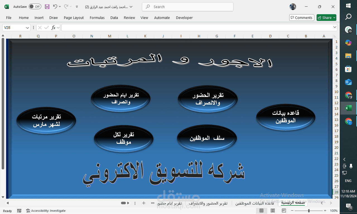This screenshot has height=214, width=357.
Task: Click Accessibility: Investigate in status bar
Action: tap(46, 211)
